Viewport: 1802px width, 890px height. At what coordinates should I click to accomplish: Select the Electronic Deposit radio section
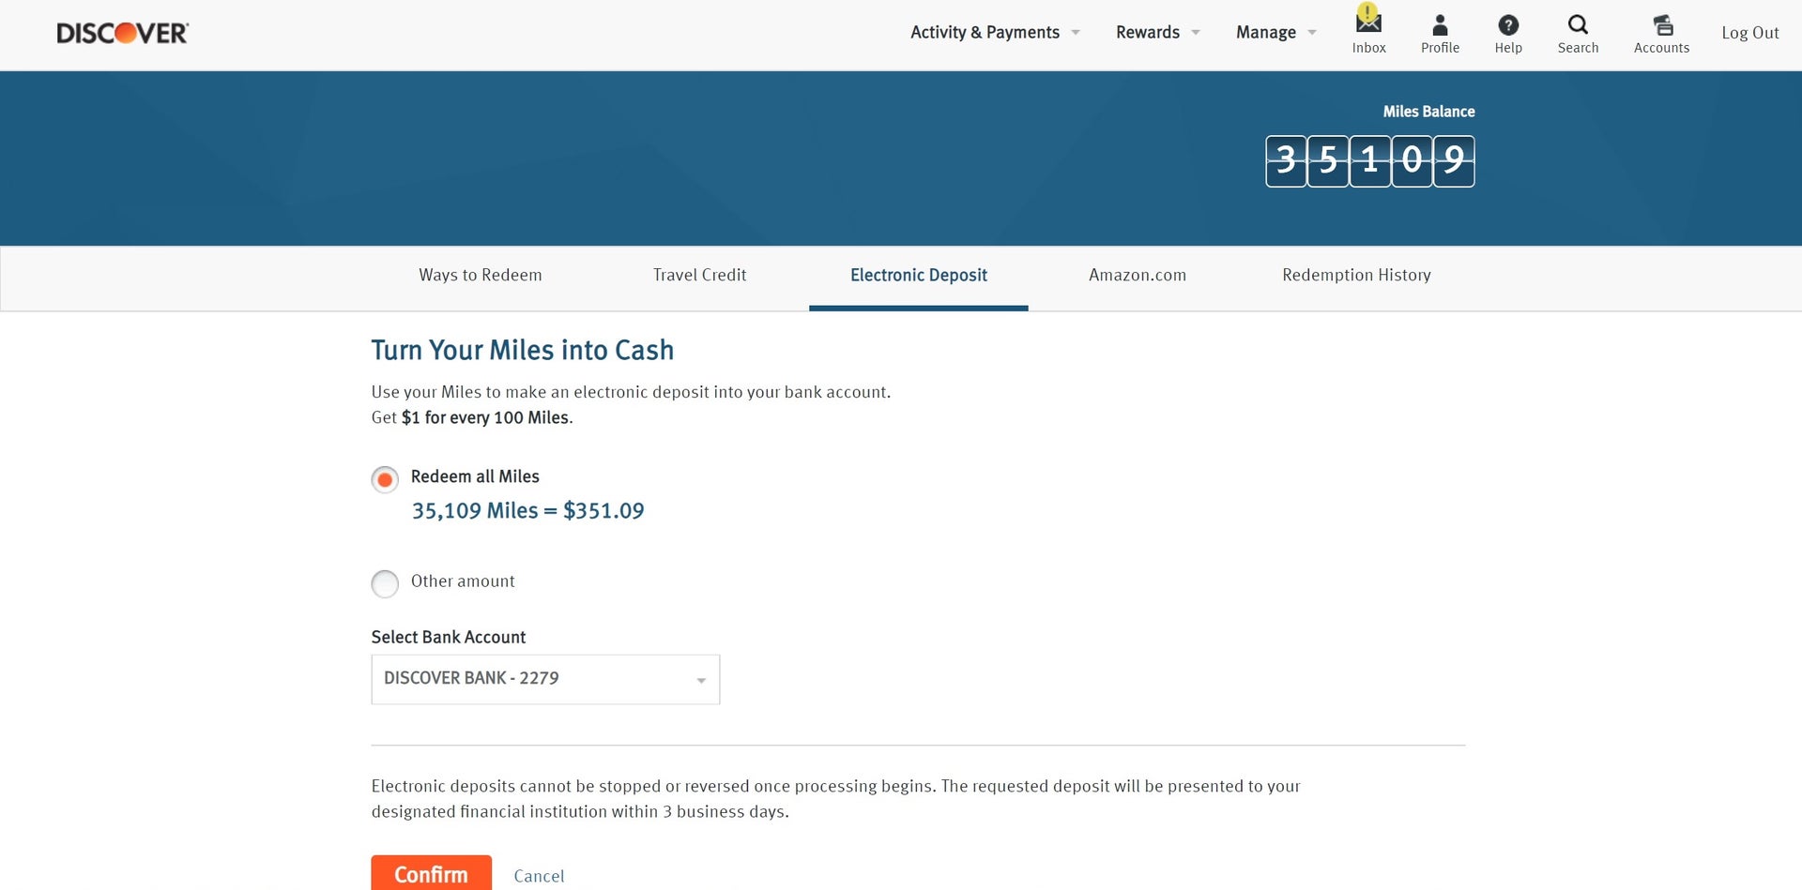tap(918, 275)
